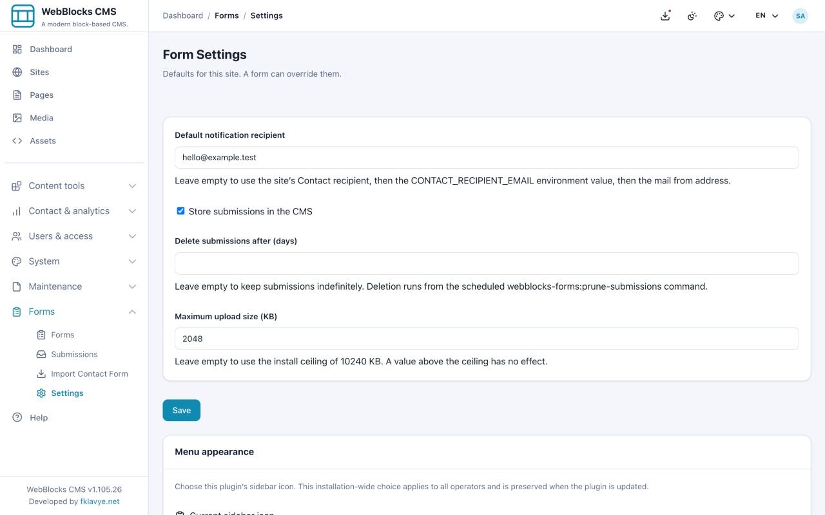Click the Users & access people icon
The height and width of the screenshot is (515, 825).
click(17, 236)
